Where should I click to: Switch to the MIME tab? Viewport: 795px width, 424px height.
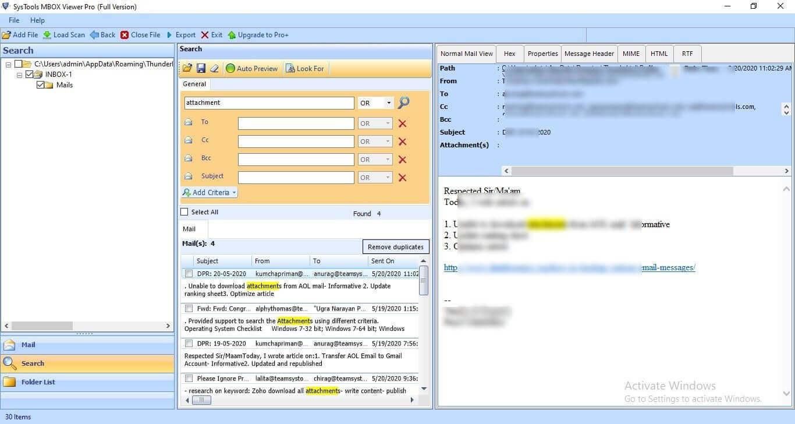631,54
